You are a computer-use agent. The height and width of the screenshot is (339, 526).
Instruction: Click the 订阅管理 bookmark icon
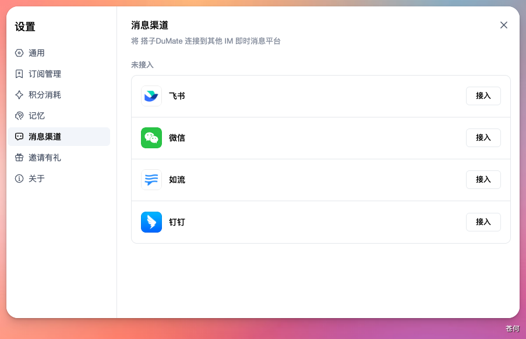pos(19,74)
